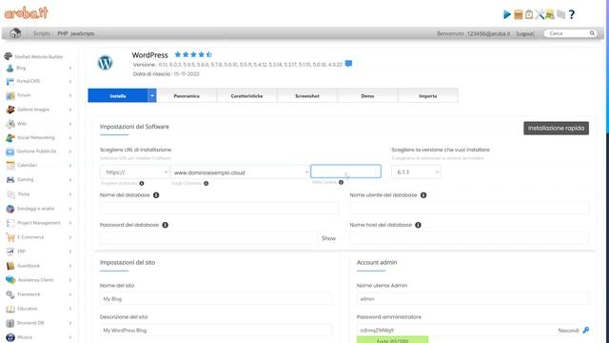Switch to the Panoramica tab
The width and height of the screenshot is (609, 343).
click(x=187, y=95)
